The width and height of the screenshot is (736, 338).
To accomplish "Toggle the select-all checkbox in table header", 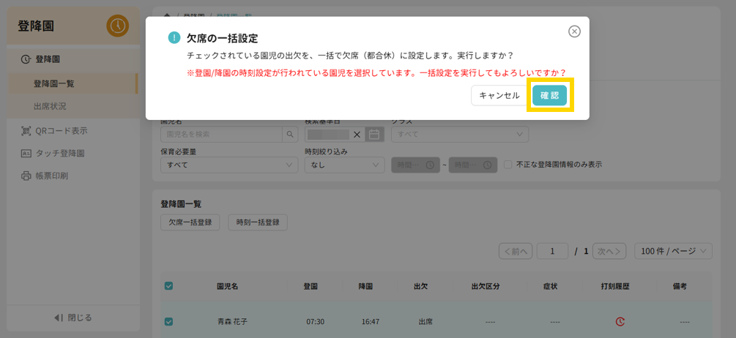I will point(168,286).
